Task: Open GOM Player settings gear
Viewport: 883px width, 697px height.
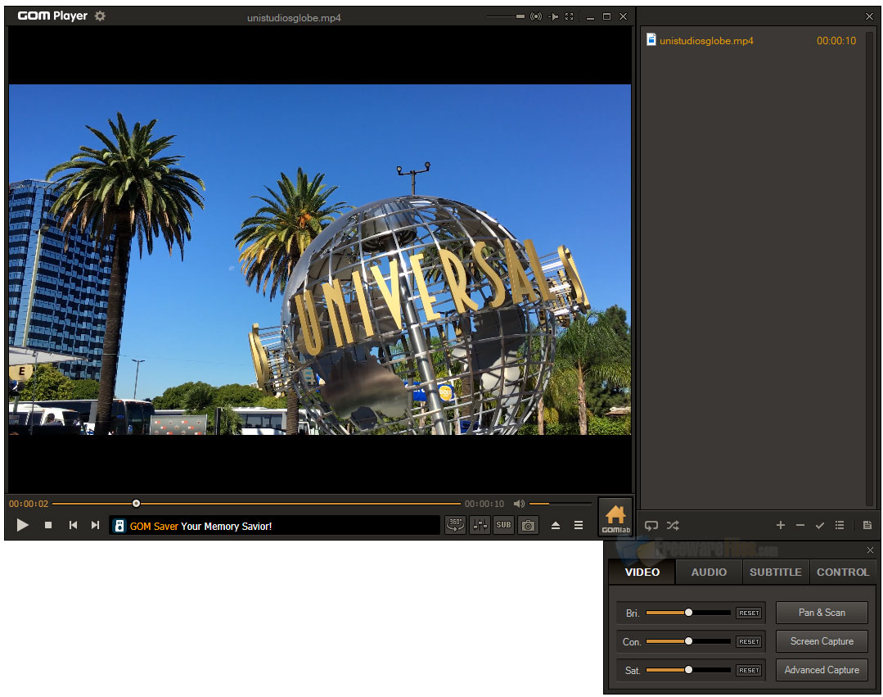Action: pos(100,16)
